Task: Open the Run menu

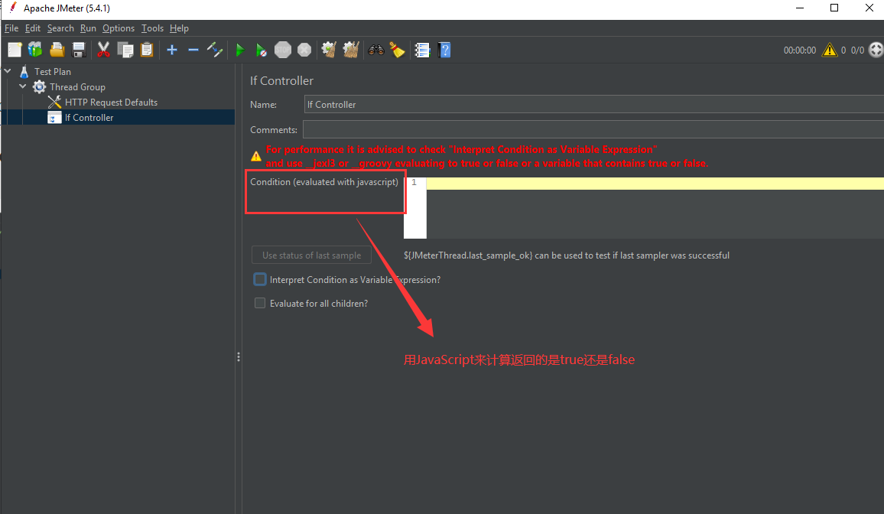Action: 88,28
